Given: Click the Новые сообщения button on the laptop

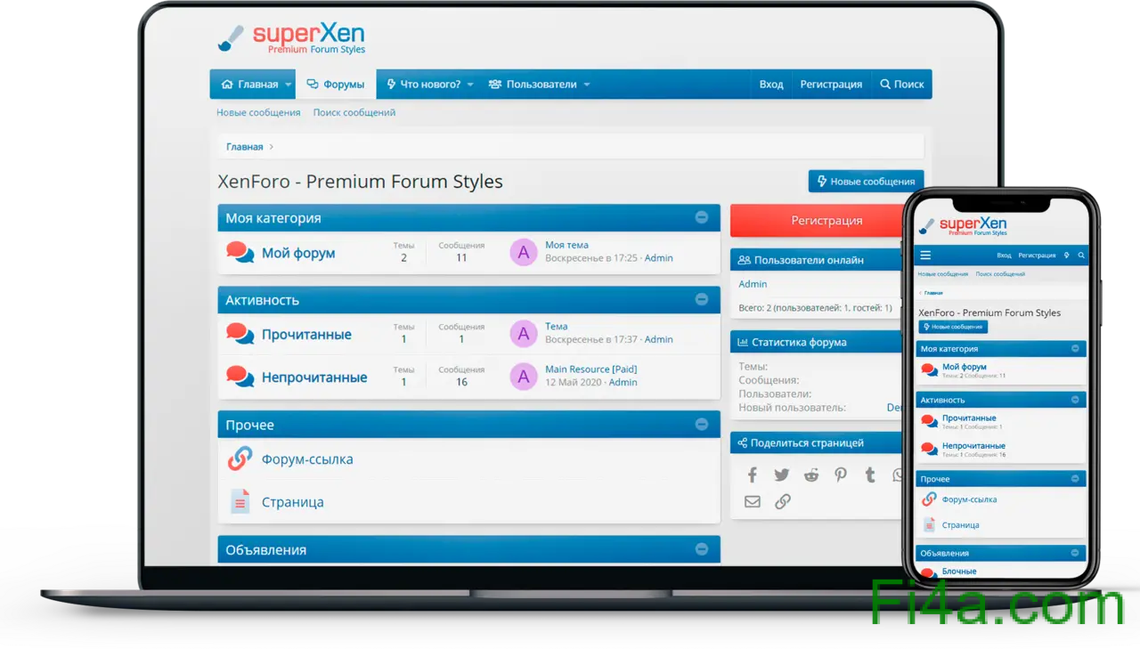Looking at the screenshot, I should (866, 182).
